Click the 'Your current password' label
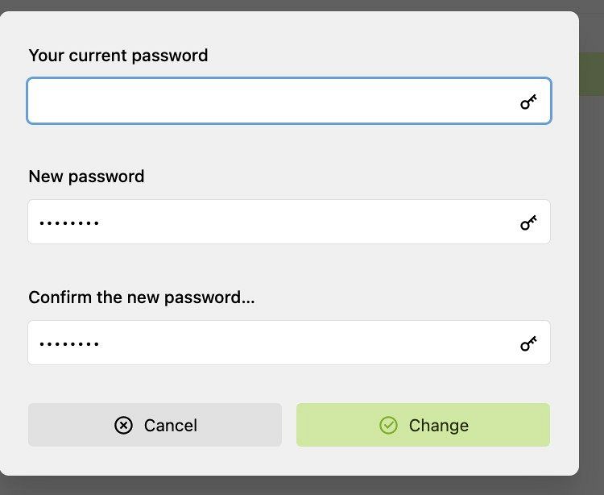This screenshot has width=604, height=495. 118,56
